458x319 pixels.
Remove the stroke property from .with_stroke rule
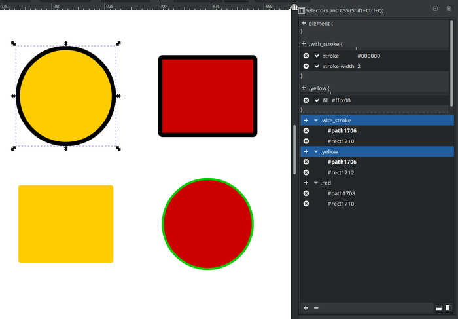coord(306,56)
